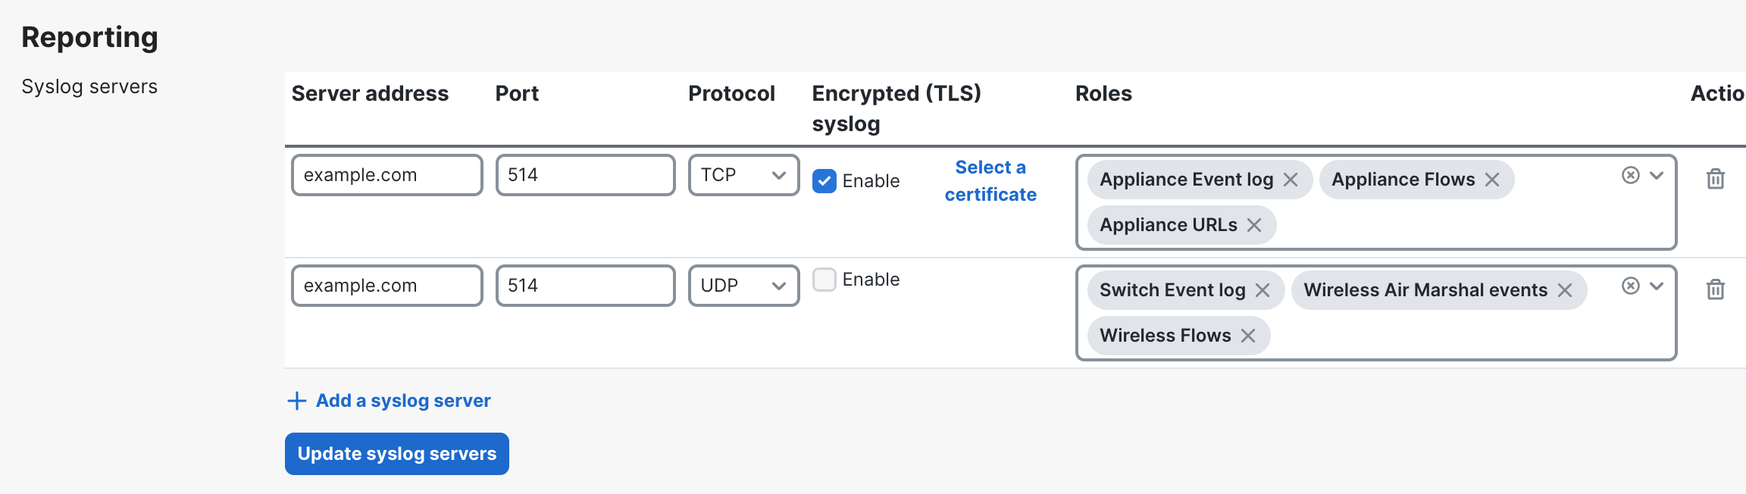The width and height of the screenshot is (1746, 494).
Task: Disable TLS encryption for the TCP server
Action: pyautogui.click(x=824, y=181)
